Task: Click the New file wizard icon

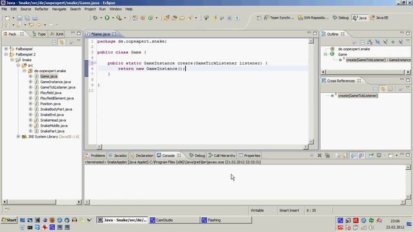Action: [x=7, y=18]
